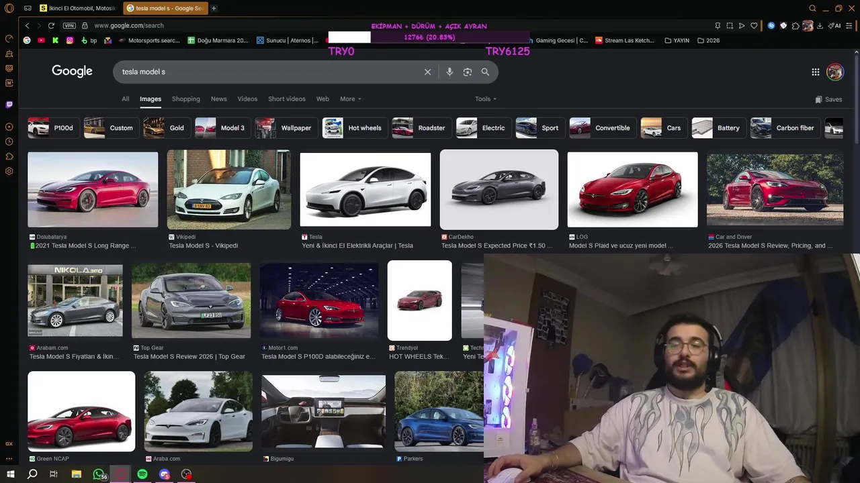Image resolution: width=860 pixels, height=483 pixels.
Task: Click the Opera menu logo
Action: point(9,8)
